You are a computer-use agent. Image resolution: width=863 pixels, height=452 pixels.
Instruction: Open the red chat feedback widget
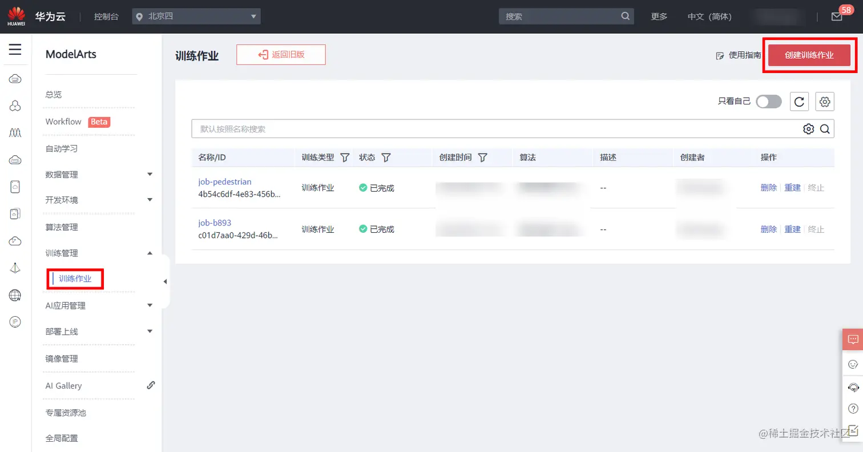853,339
